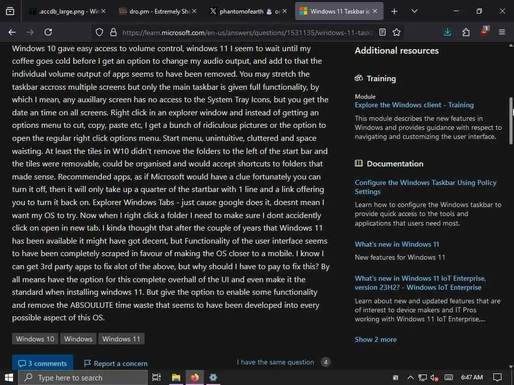Select the Windows 10 tag
The image size is (514, 385).
(35, 339)
